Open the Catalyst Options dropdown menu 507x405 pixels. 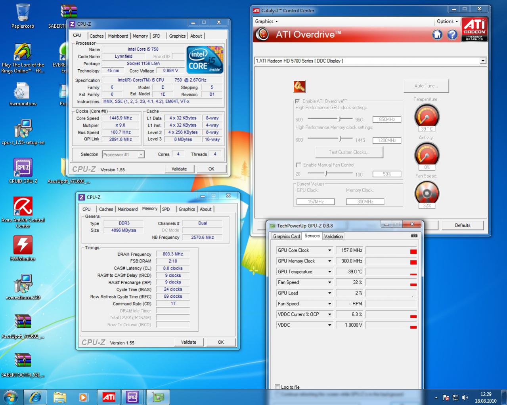tap(447, 21)
